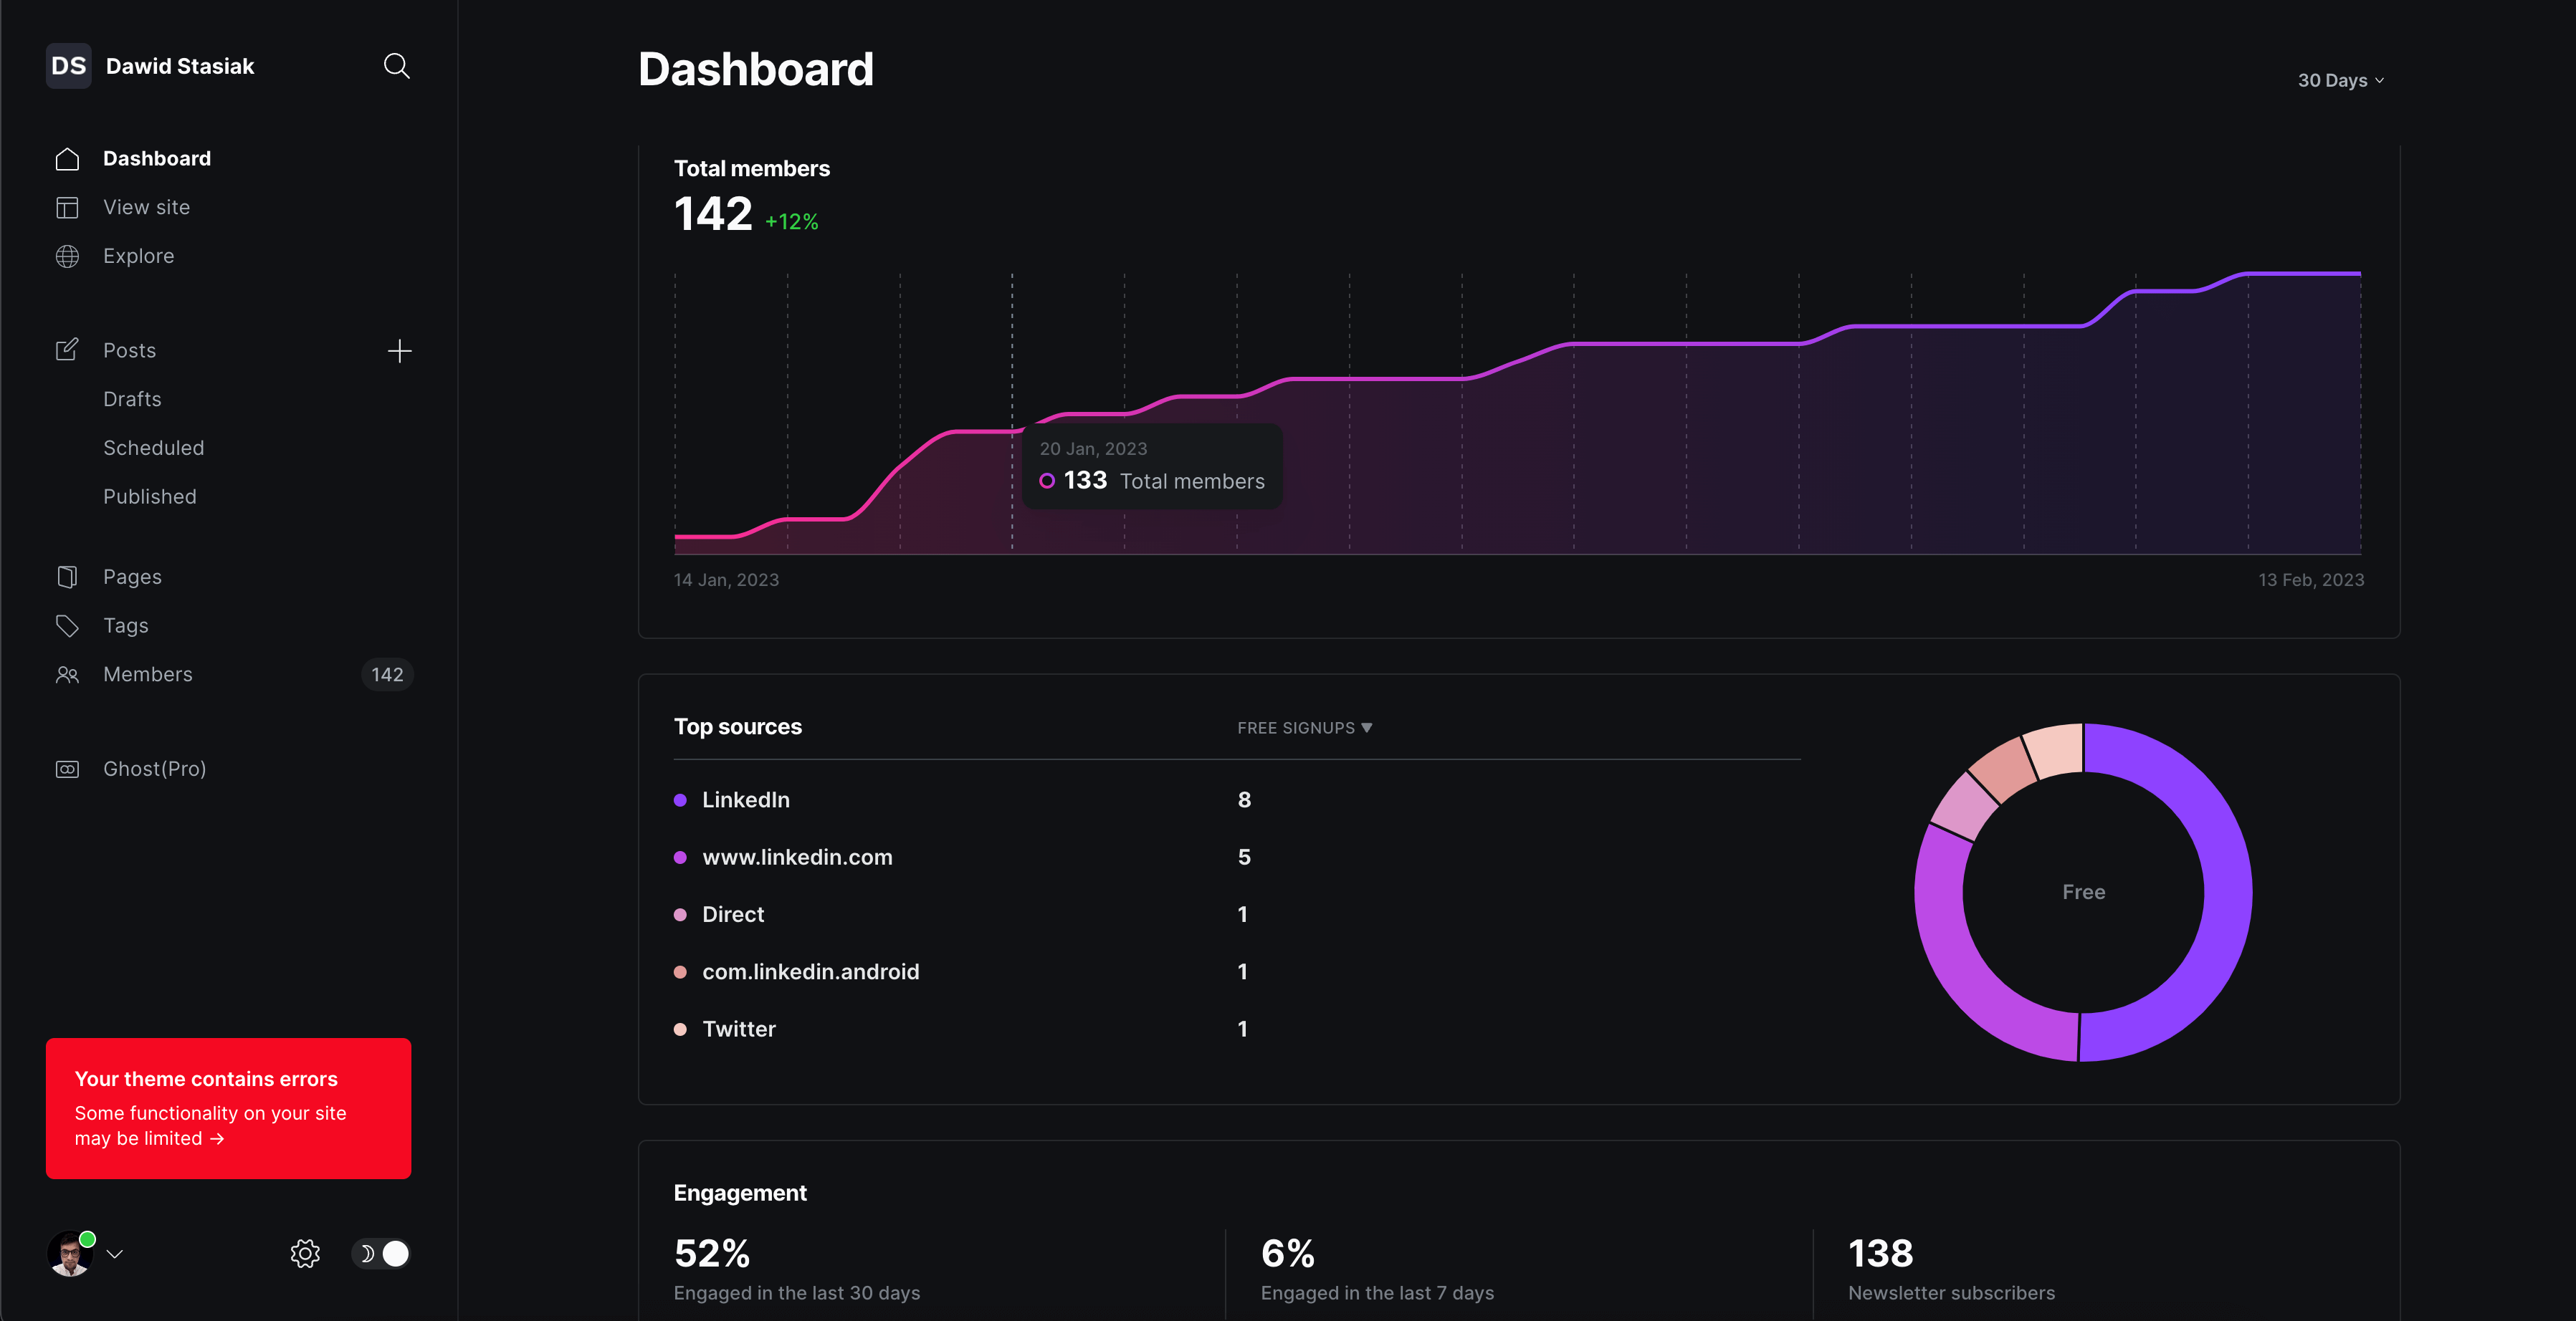The width and height of the screenshot is (2576, 1321).
Task: Open Posts menu item
Action: [130, 351]
